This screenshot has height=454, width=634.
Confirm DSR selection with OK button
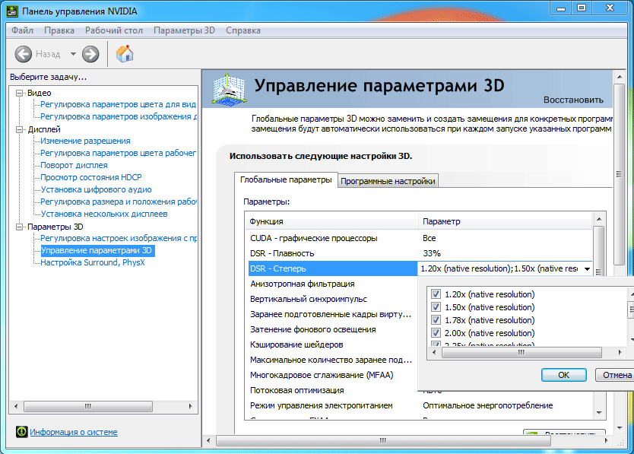point(563,375)
